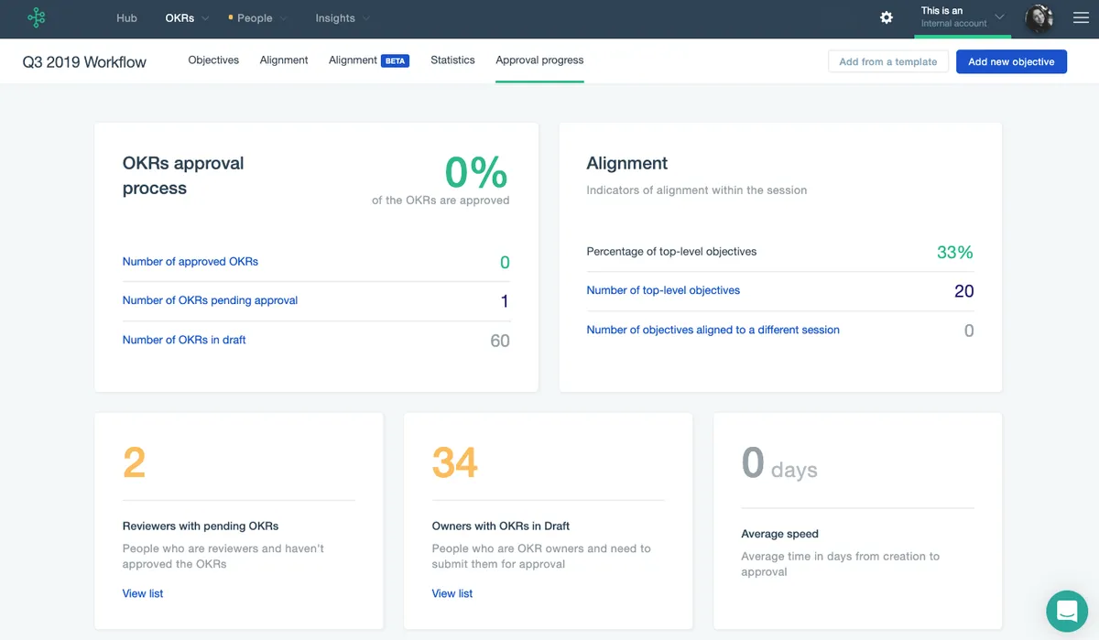Open the Alignment BETA tab
The width and height of the screenshot is (1099, 640).
coord(368,60)
